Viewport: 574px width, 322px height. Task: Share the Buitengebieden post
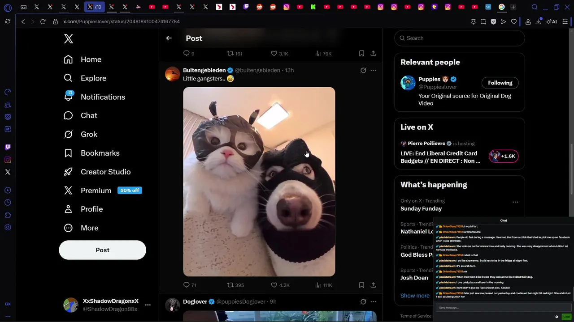click(373, 285)
